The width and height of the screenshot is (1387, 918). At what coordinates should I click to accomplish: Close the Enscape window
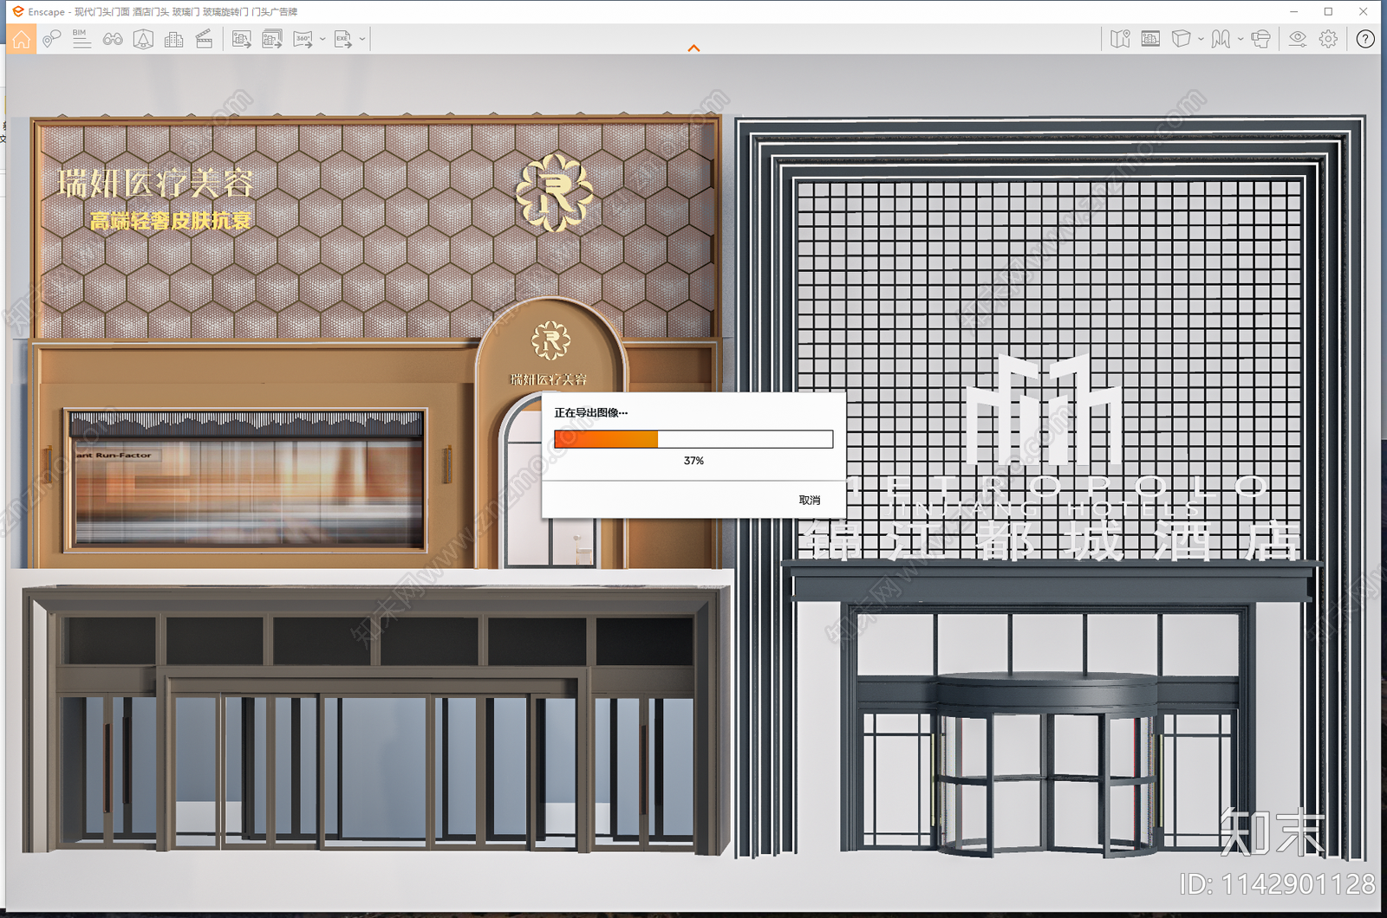click(1364, 11)
